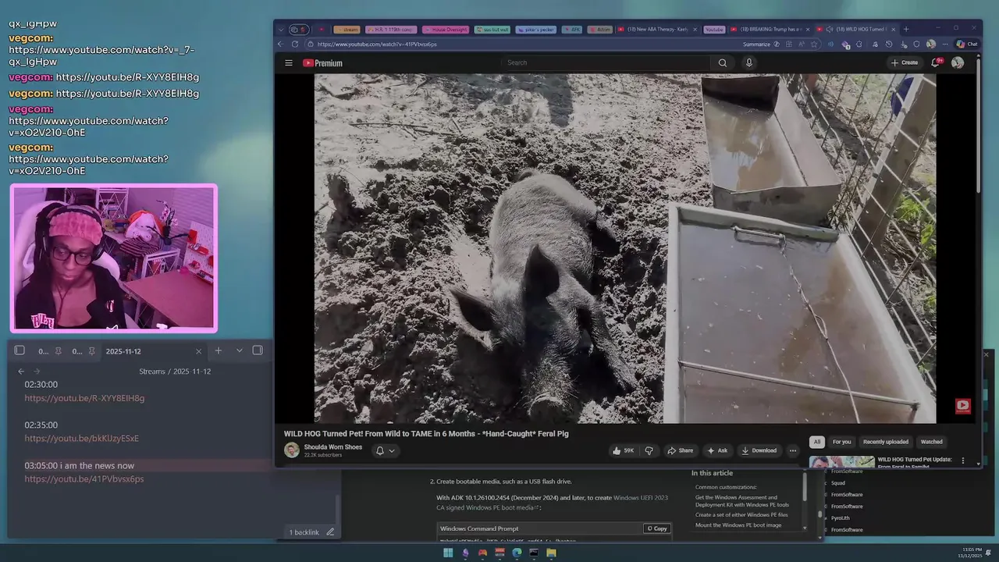Image resolution: width=999 pixels, height=562 pixels.
Task: Click the 02:30:00 timestamp line
Action: [x=41, y=385]
